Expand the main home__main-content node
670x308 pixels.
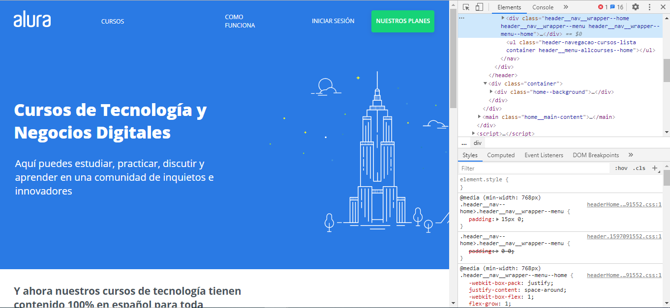coord(480,117)
